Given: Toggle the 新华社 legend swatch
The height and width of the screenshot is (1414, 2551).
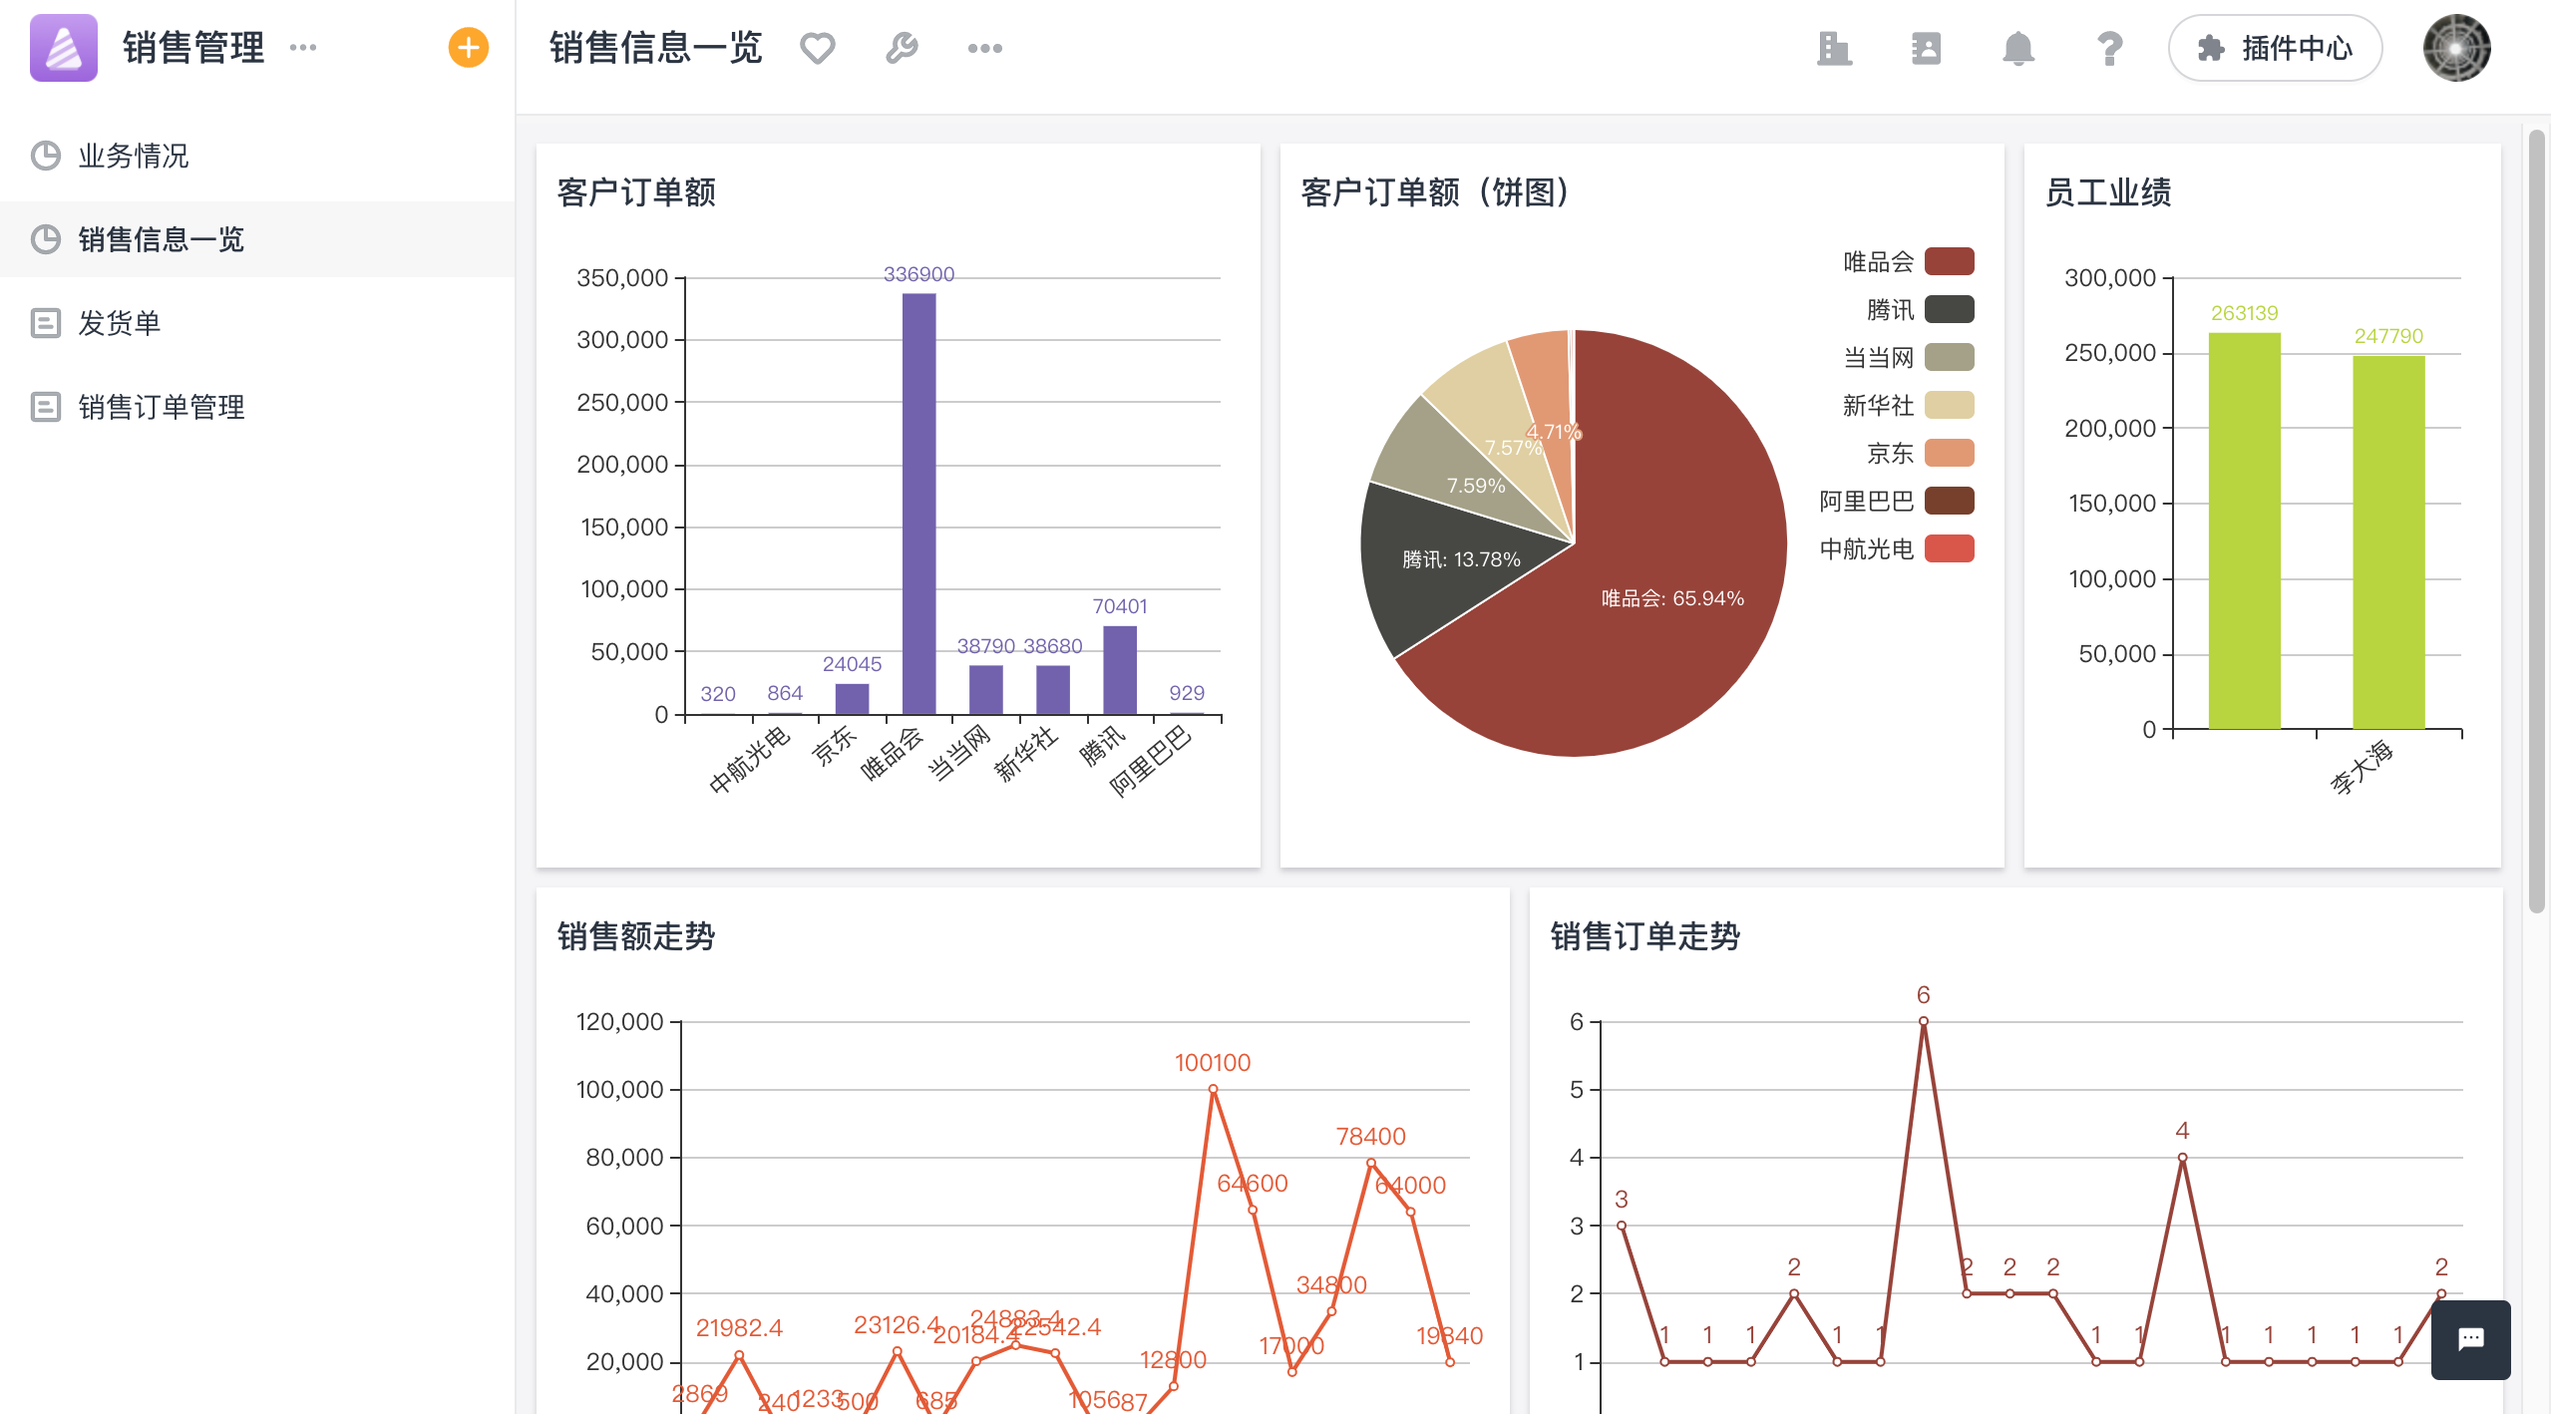Looking at the screenshot, I should 1949,405.
